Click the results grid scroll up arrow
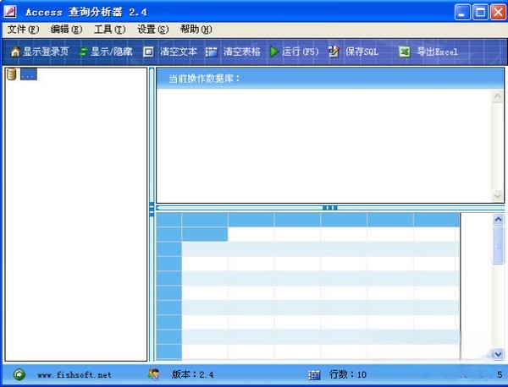This screenshot has width=508, height=387. pyautogui.click(x=498, y=220)
